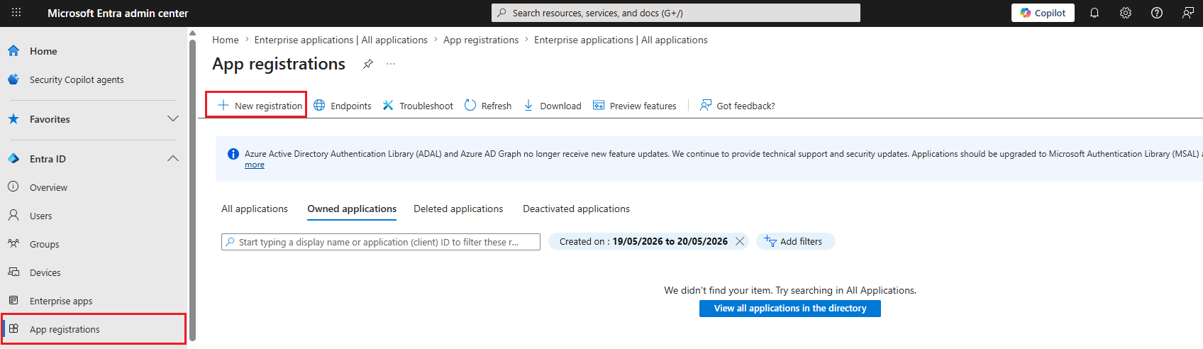Click Add filters pill
The height and width of the screenshot is (349, 1203).
point(795,241)
